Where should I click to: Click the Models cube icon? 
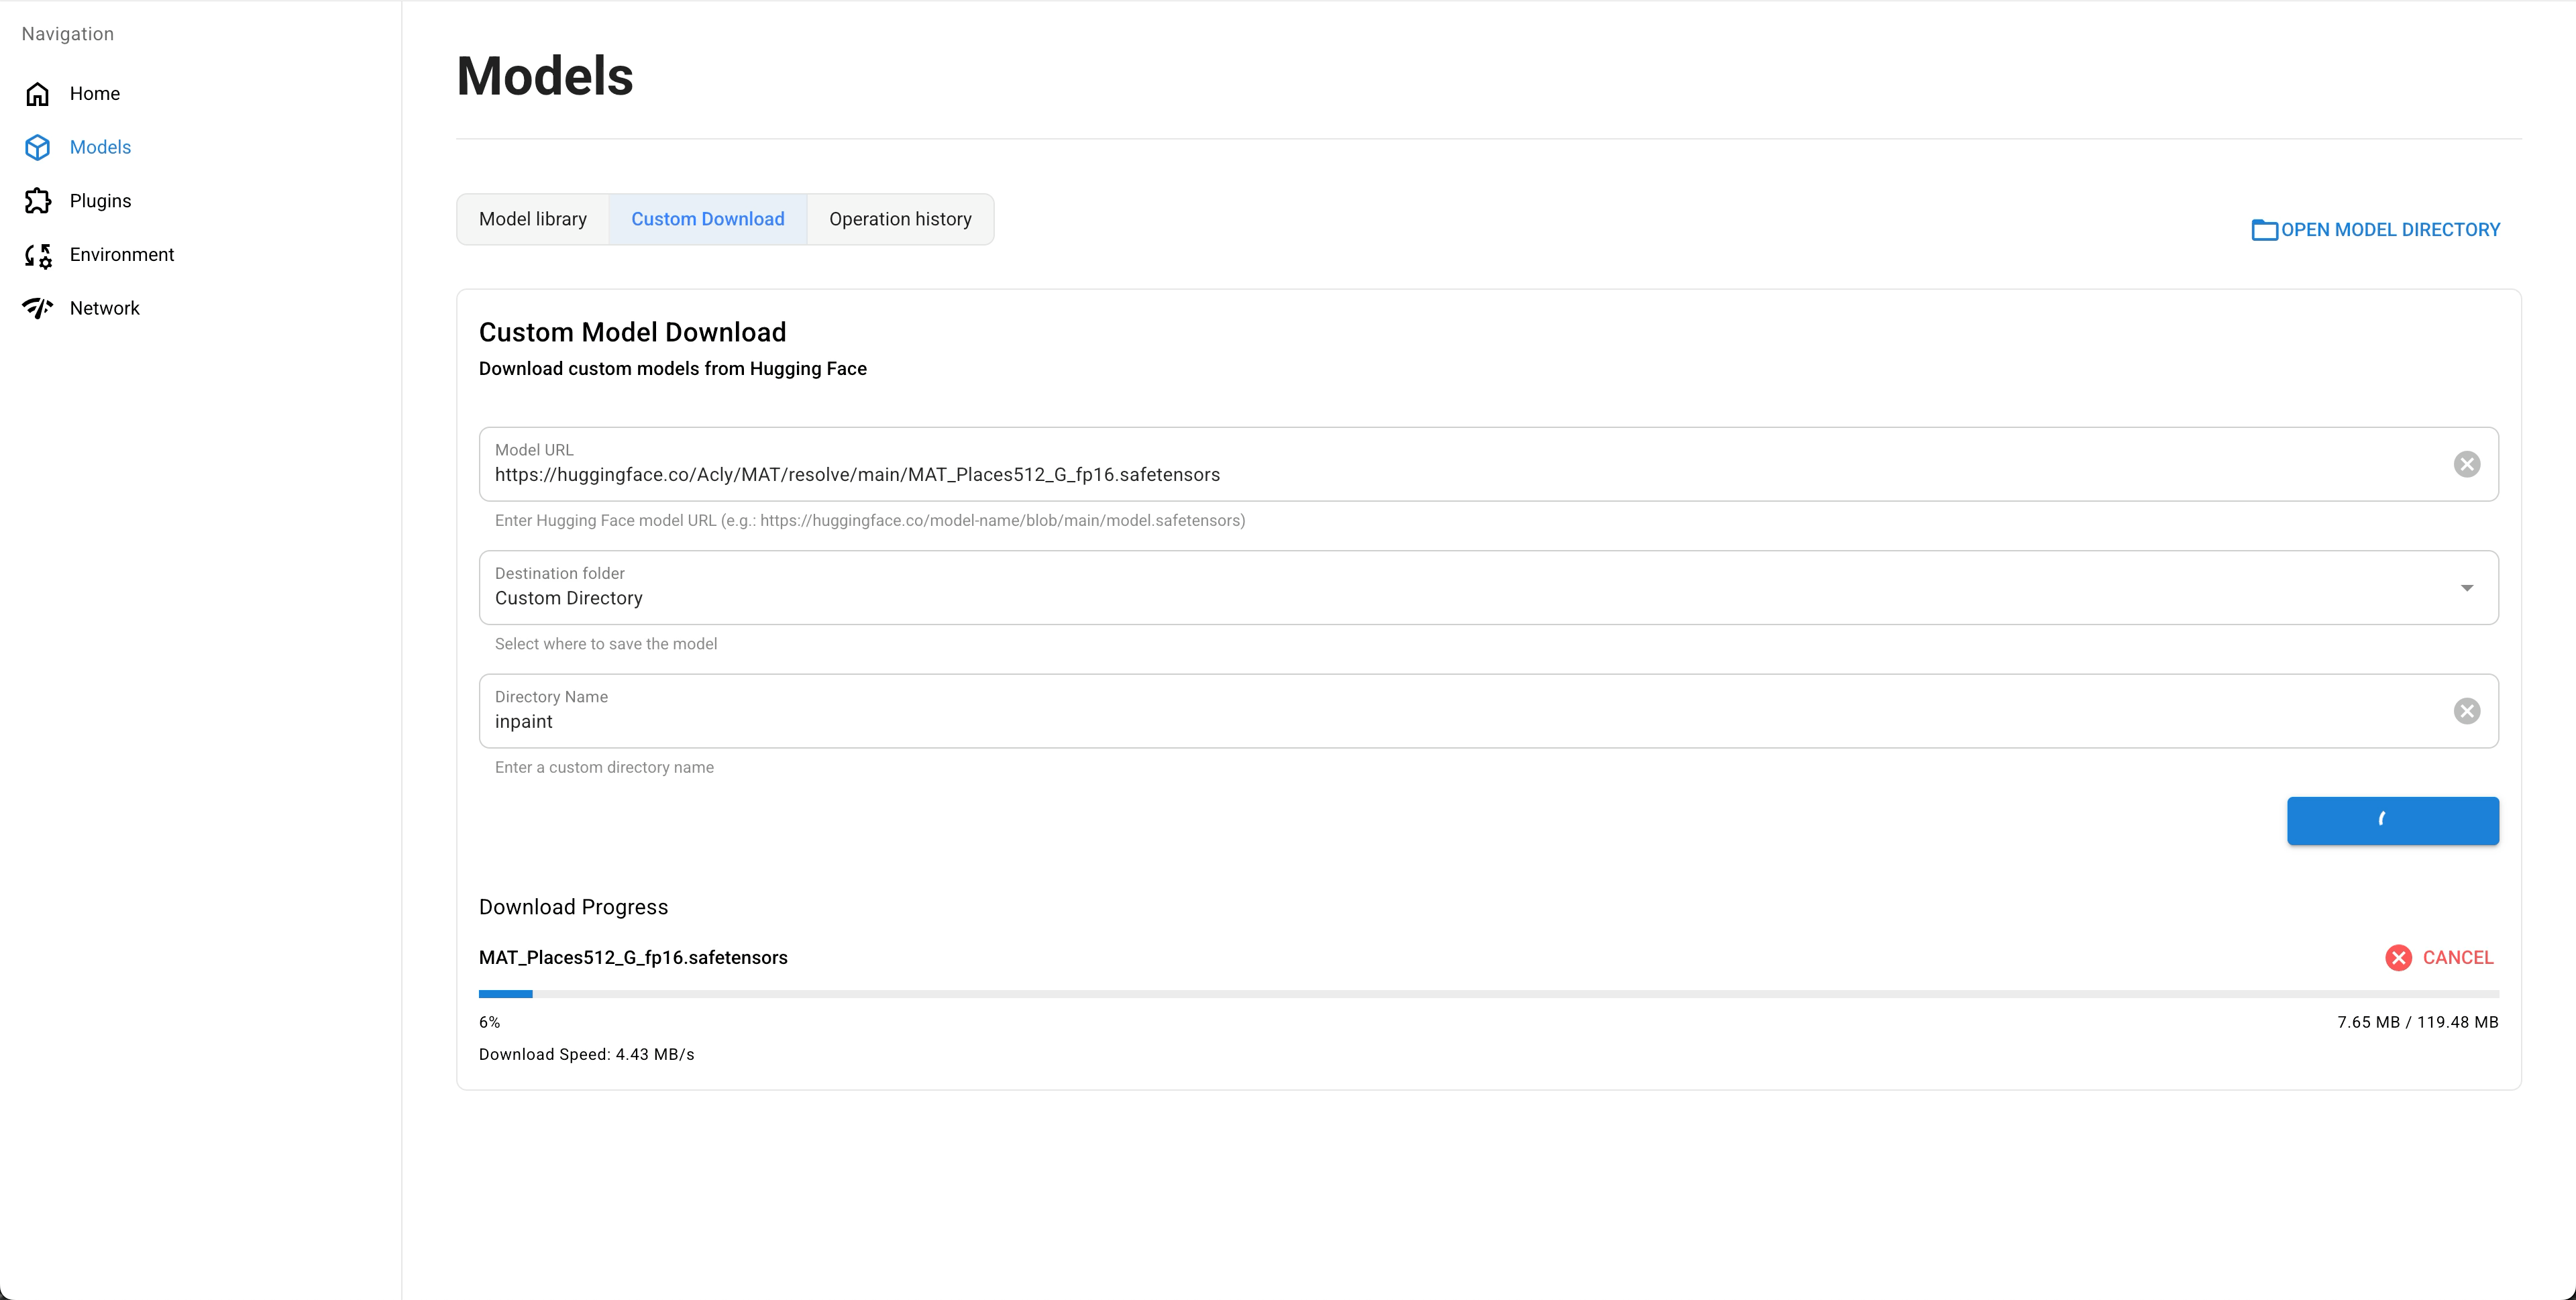tap(37, 147)
